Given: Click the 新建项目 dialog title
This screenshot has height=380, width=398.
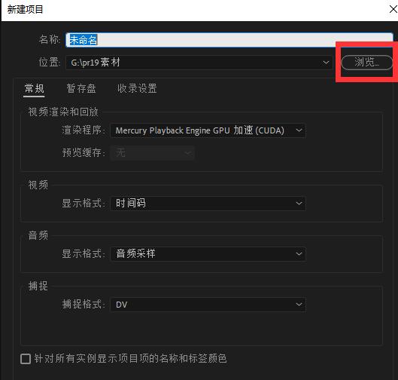Looking at the screenshot, I should (25, 10).
